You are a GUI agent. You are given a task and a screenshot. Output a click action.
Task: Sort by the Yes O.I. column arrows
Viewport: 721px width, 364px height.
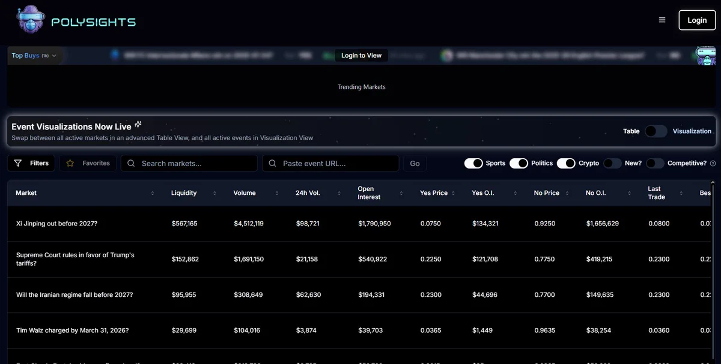click(x=516, y=193)
